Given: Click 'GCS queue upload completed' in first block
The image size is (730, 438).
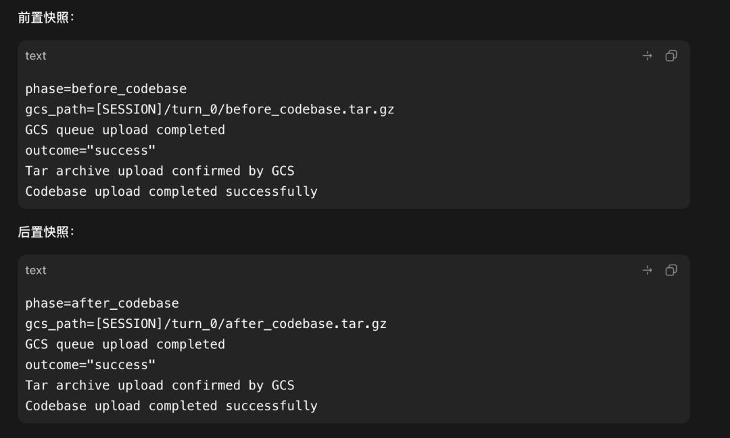Looking at the screenshot, I should tap(125, 130).
